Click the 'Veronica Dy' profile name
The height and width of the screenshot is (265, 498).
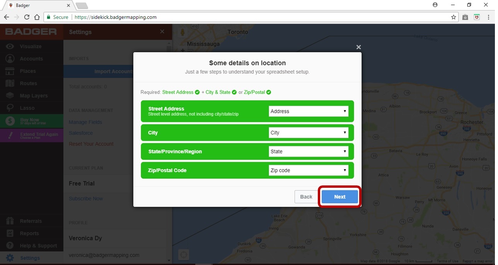pos(85,238)
